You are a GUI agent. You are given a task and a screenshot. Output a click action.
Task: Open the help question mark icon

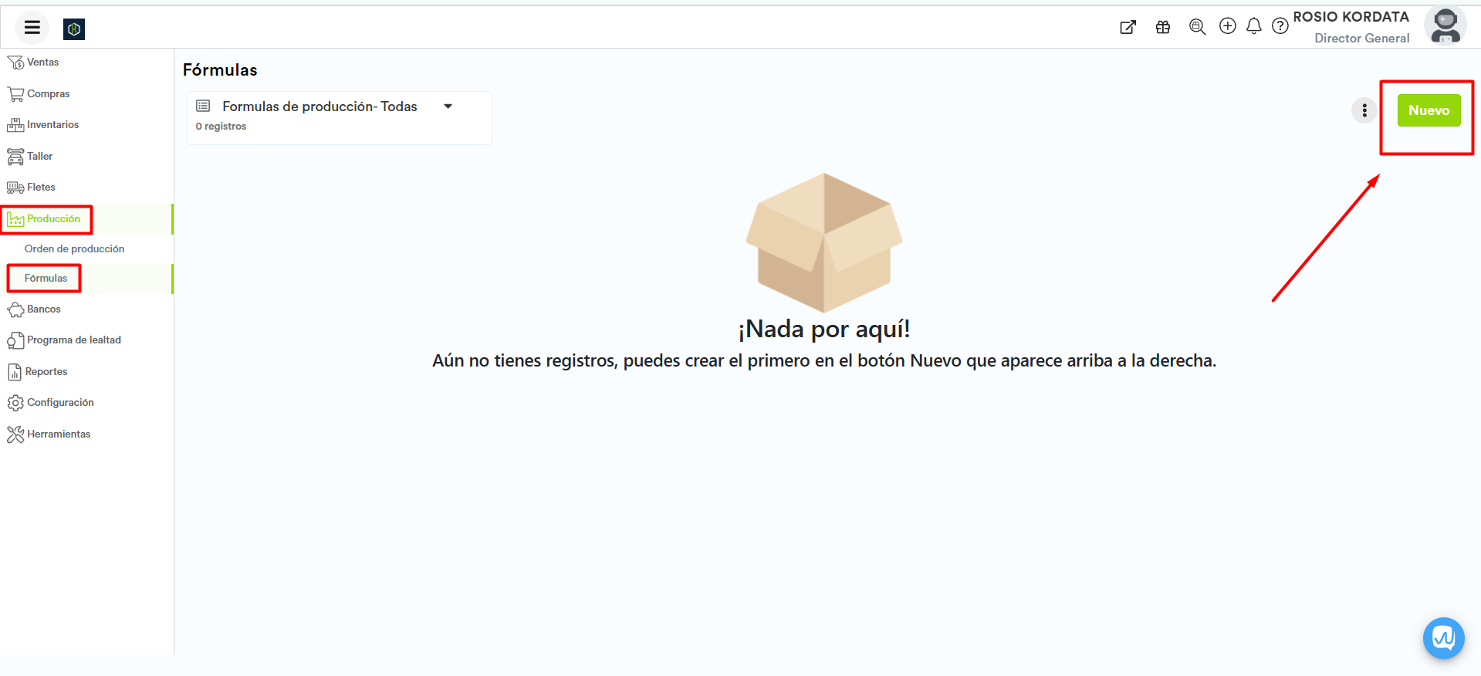click(x=1280, y=26)
